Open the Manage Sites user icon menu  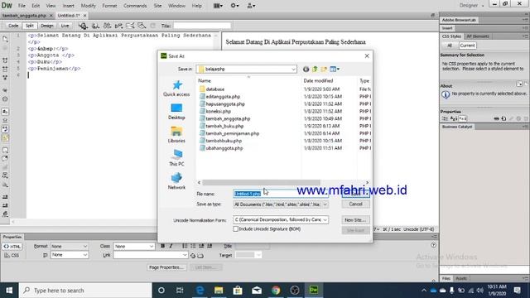pos(251,6)
